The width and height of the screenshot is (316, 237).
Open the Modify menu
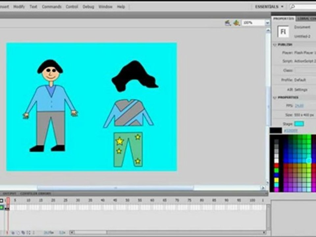point(19,7)
